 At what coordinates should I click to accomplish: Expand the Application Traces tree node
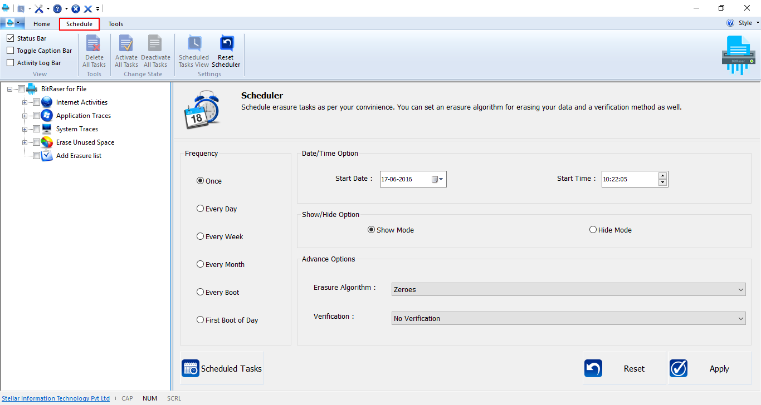click(x=25, y=116)
